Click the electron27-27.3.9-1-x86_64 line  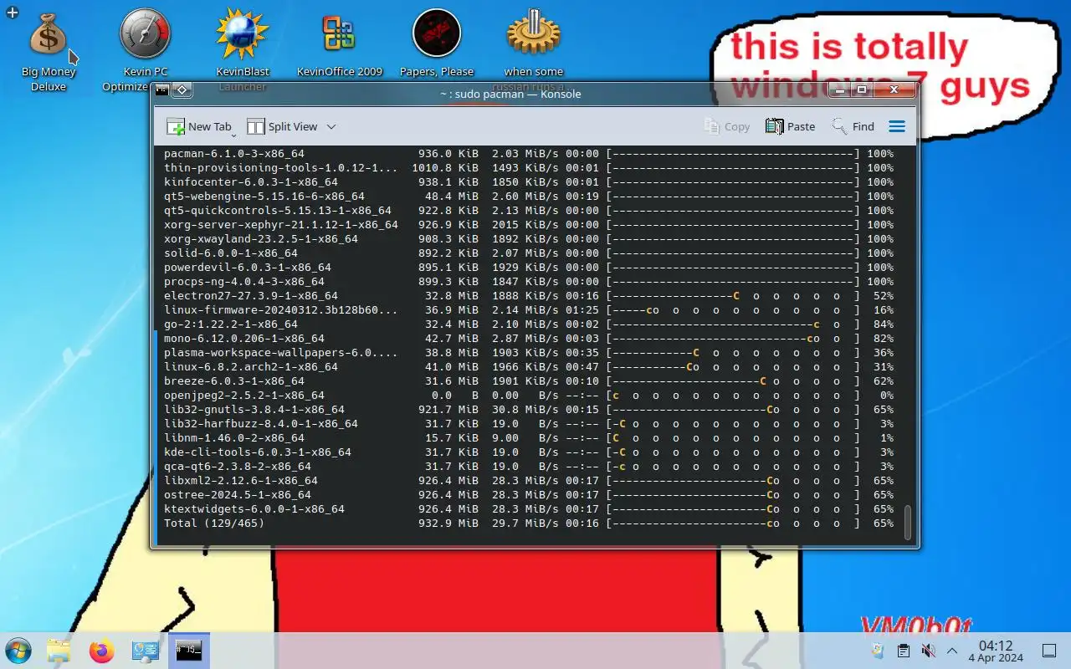pos(529,296)
